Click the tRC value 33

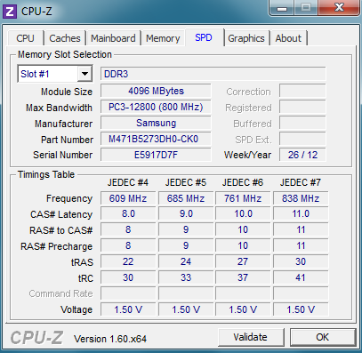(186, 277)
